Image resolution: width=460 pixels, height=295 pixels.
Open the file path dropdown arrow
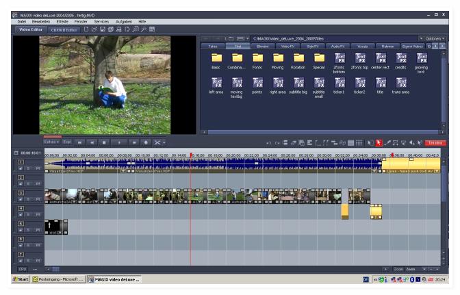(421, 38)
